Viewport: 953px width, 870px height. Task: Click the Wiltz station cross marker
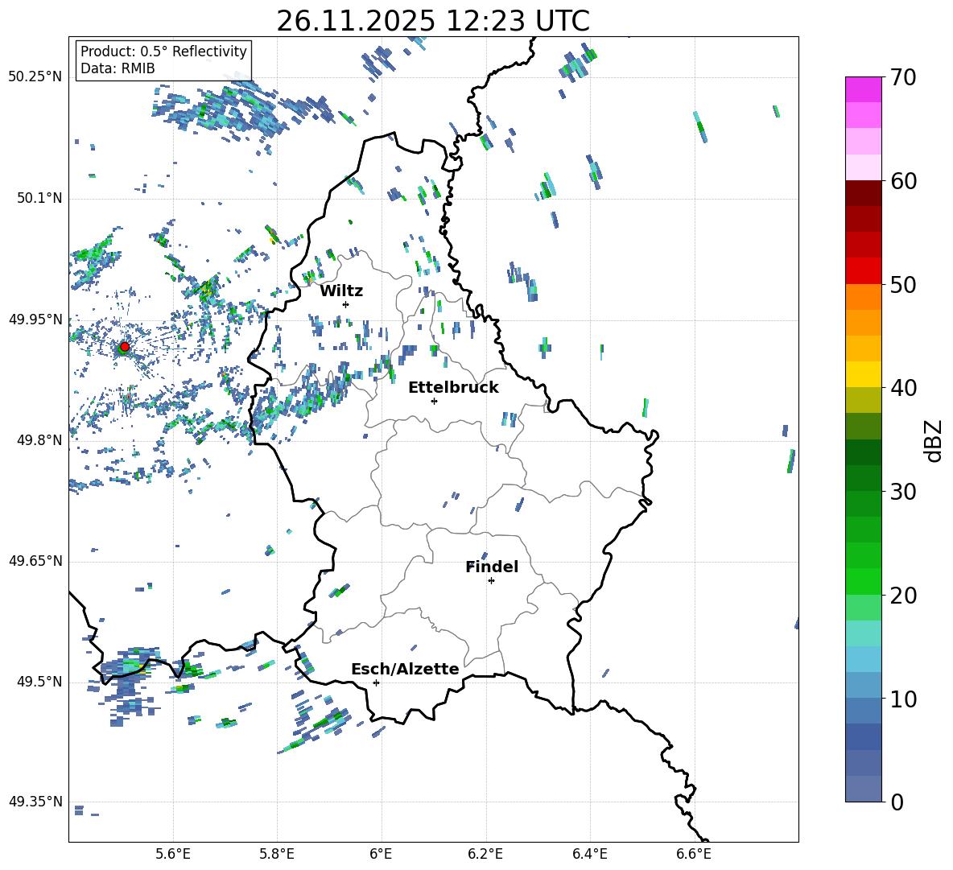(346, 304)
